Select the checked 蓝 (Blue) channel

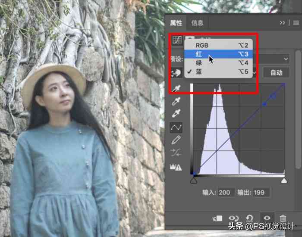click(218, 72)
